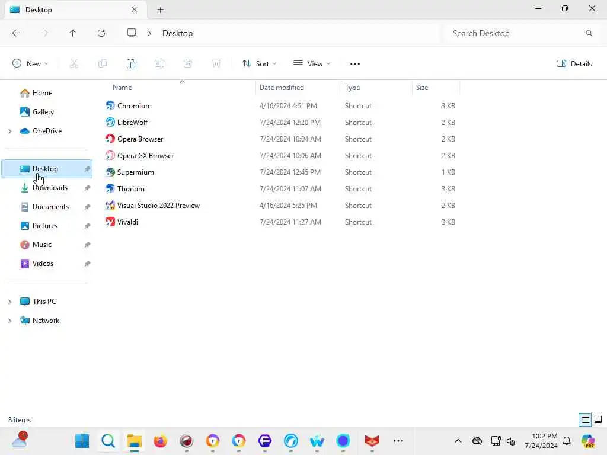Image resolution: width=607 pixels, height=455 pixels.
Task: Switch to large thumbnails view icon
Action: [x=598, y=419]
